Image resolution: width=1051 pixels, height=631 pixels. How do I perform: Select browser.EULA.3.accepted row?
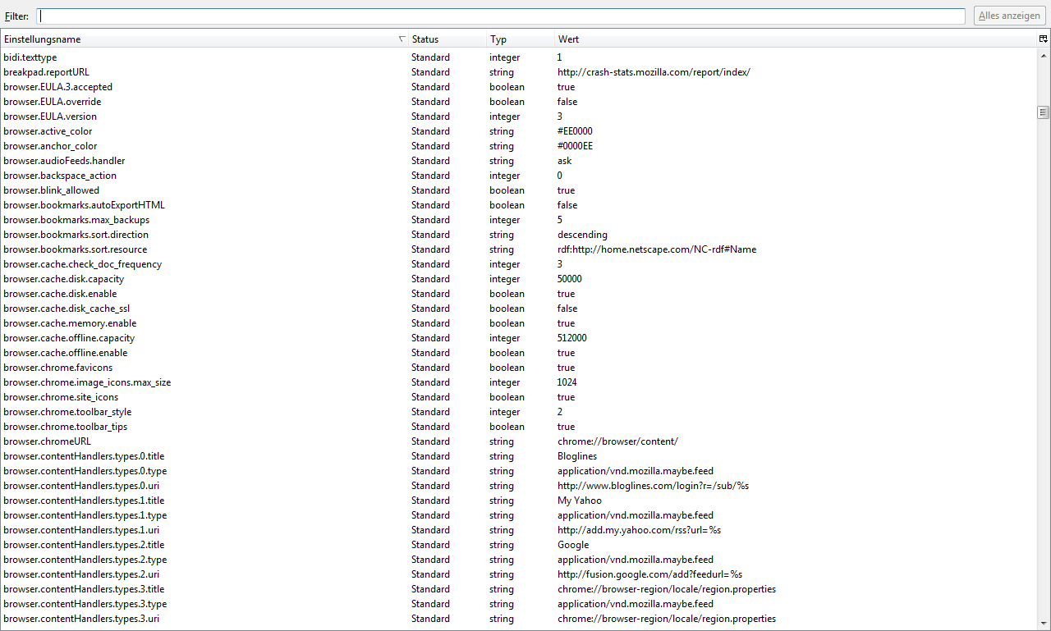[519, 87]
